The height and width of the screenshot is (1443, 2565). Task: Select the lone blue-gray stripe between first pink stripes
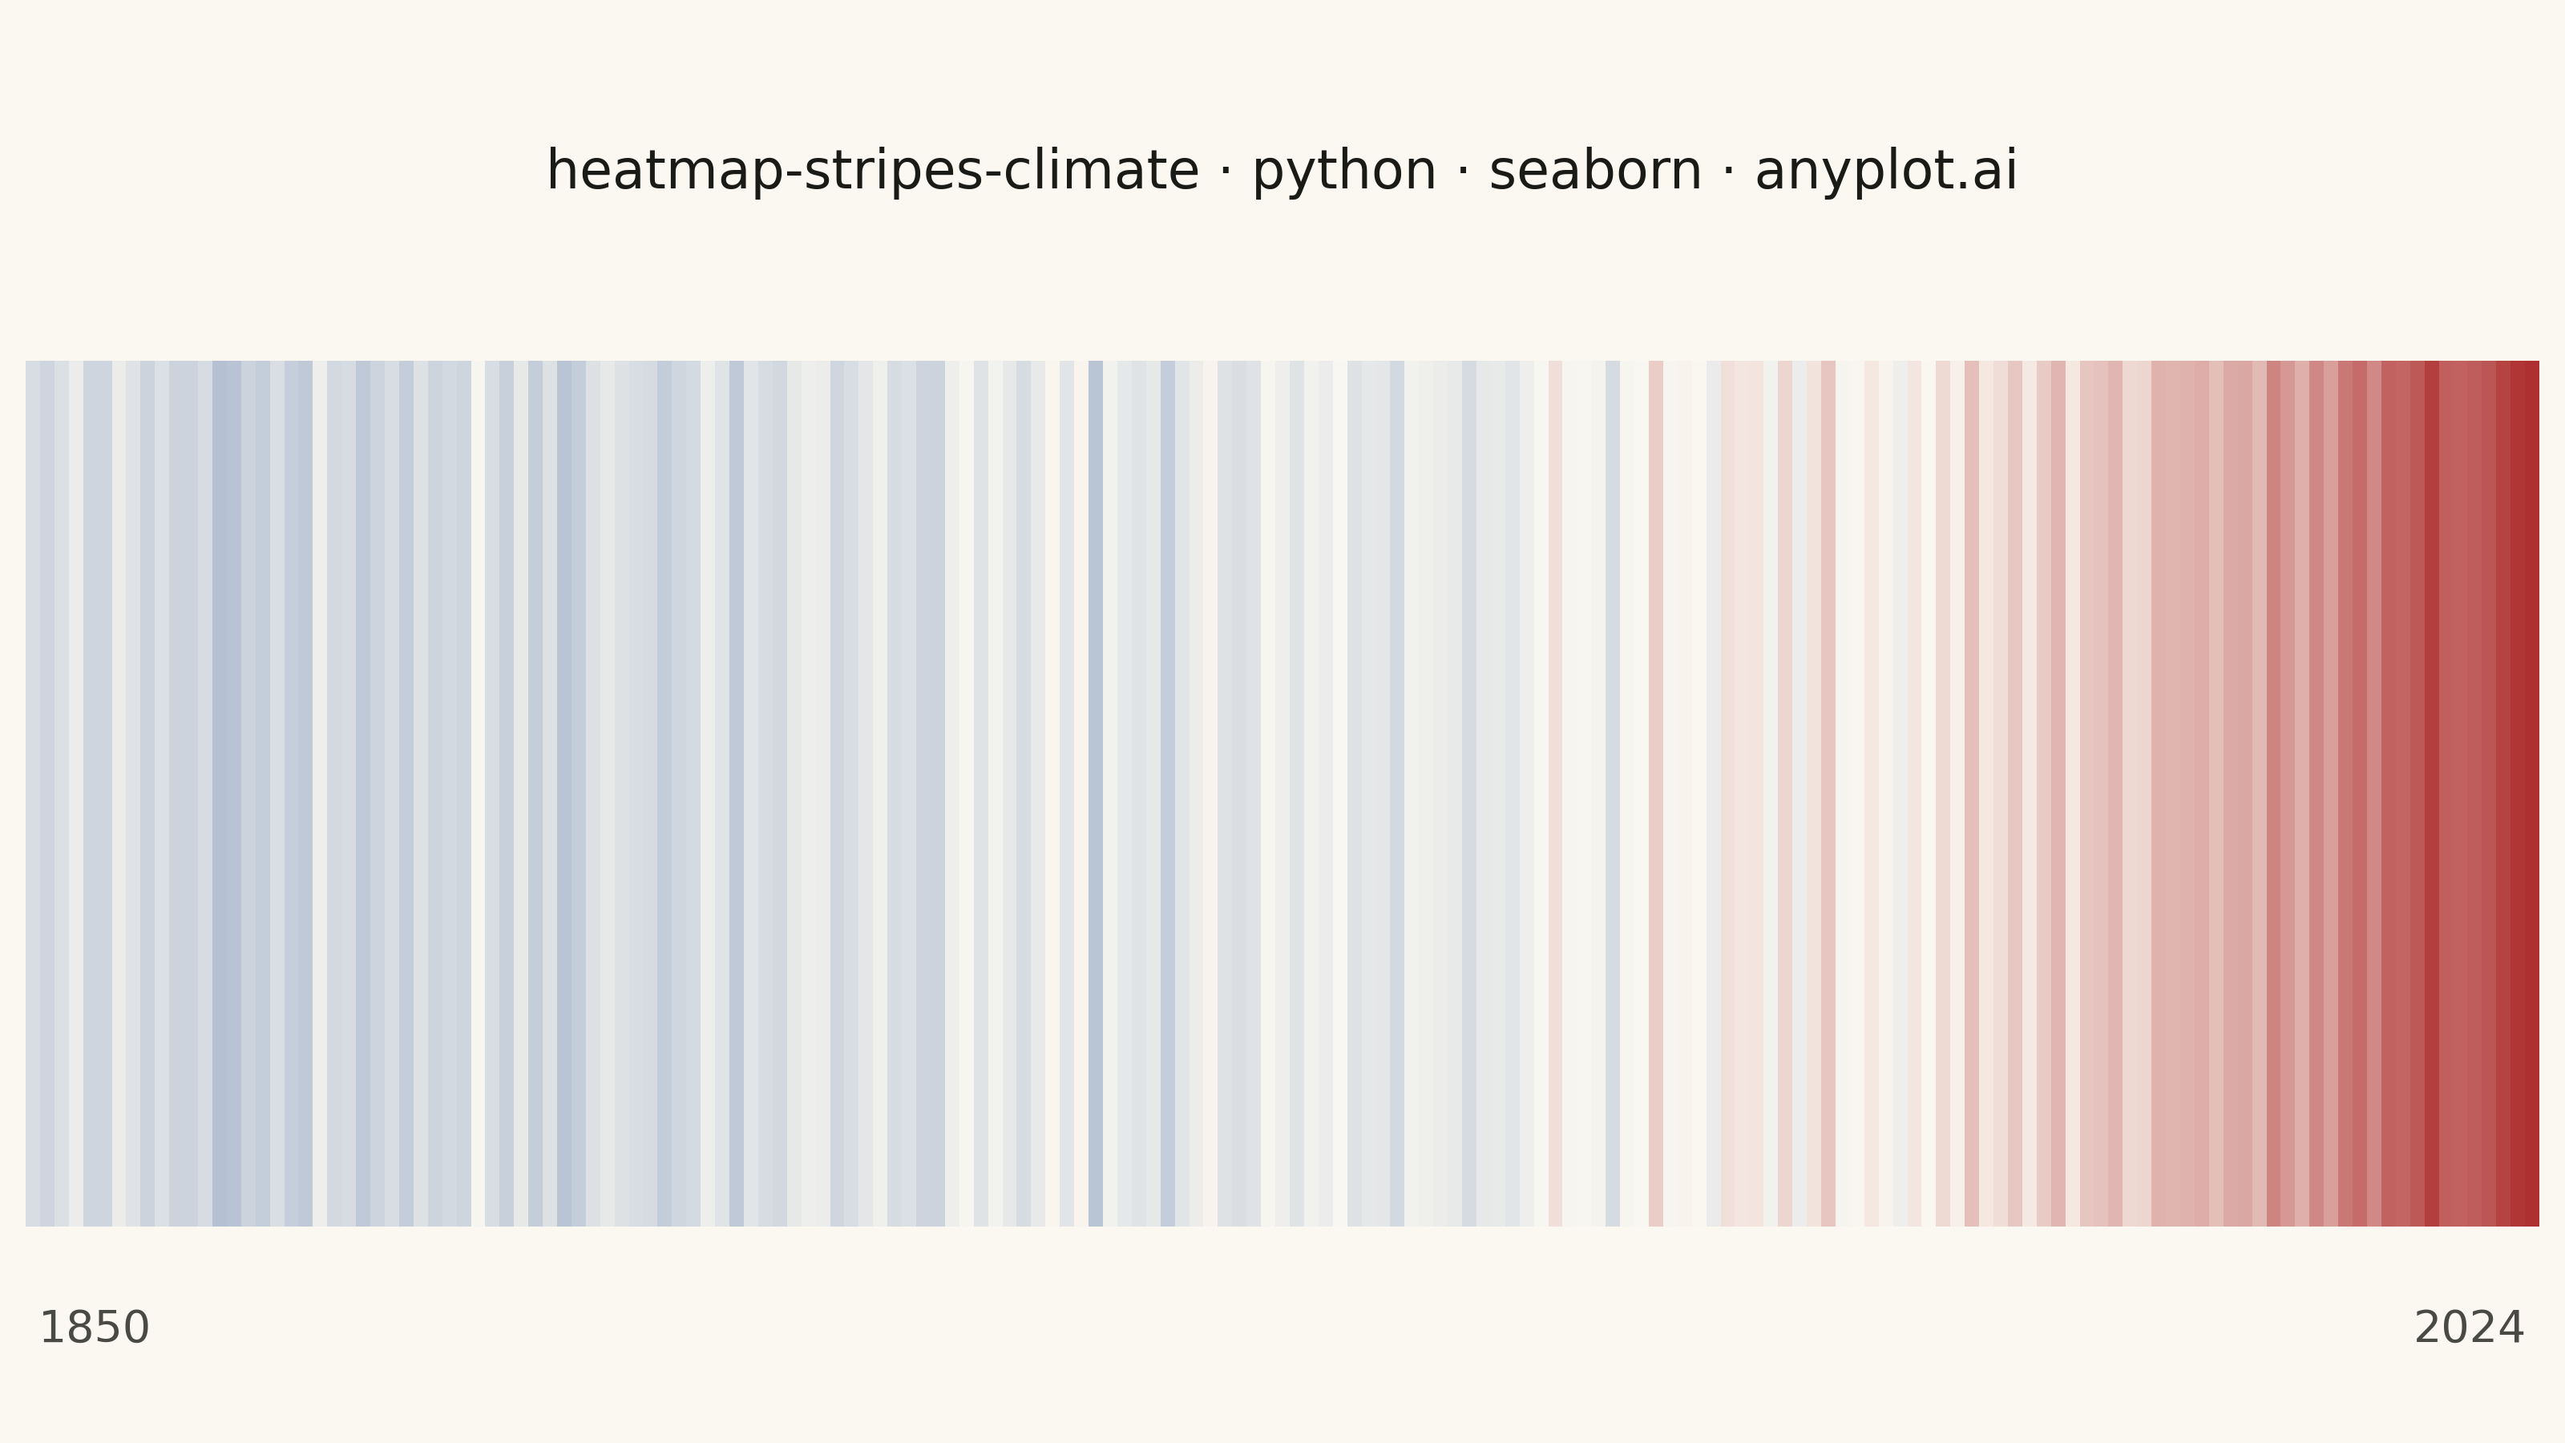coord(1612,793)
